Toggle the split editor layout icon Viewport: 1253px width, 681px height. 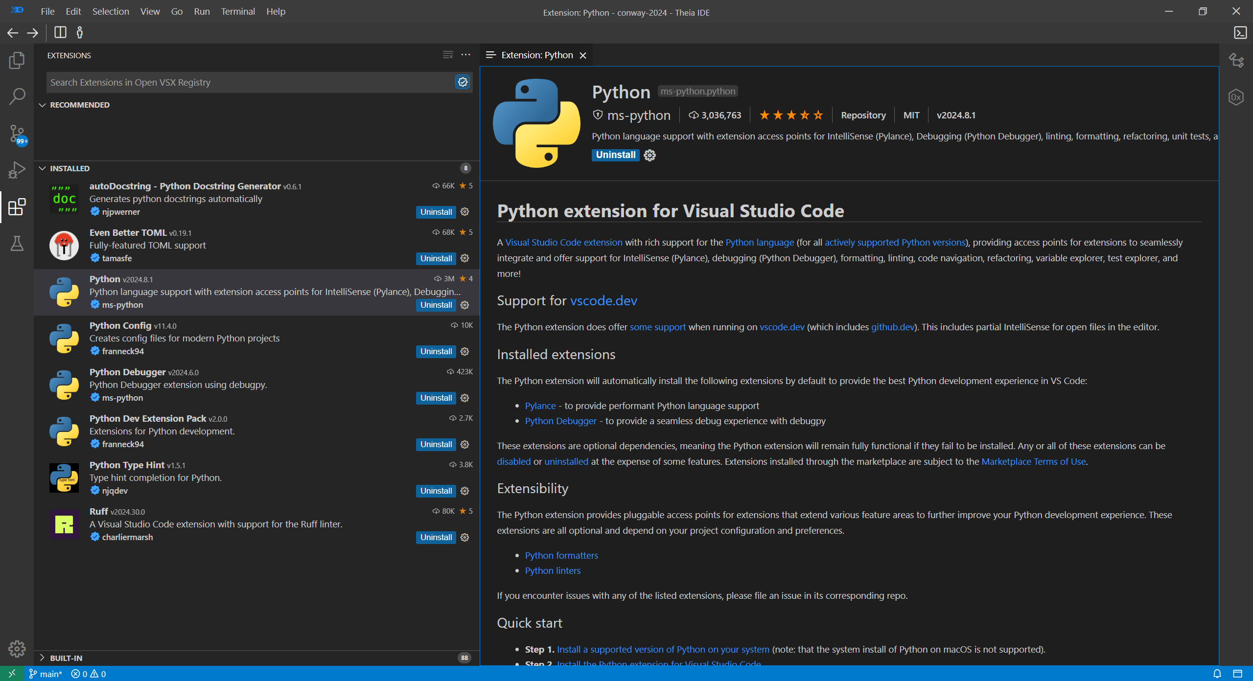60,32
